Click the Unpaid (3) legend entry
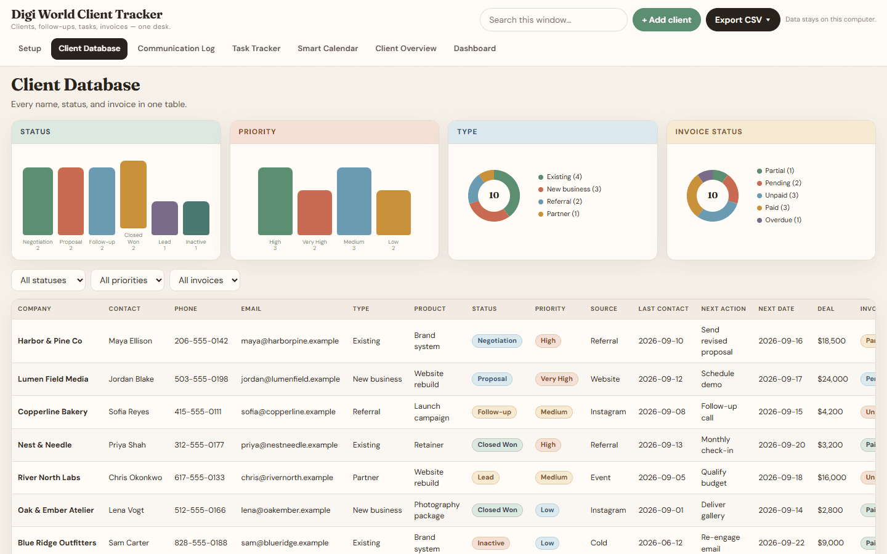Viewport: 887px width, 554px height. point(777,195)
